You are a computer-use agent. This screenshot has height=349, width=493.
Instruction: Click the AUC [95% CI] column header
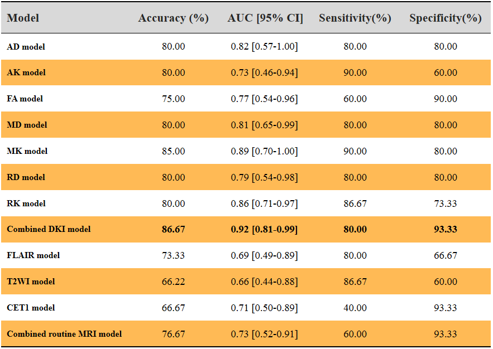point(265,18)
